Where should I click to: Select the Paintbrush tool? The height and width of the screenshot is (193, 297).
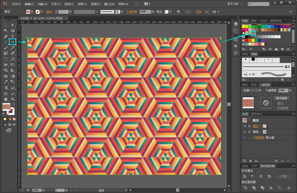coord(6,48)
